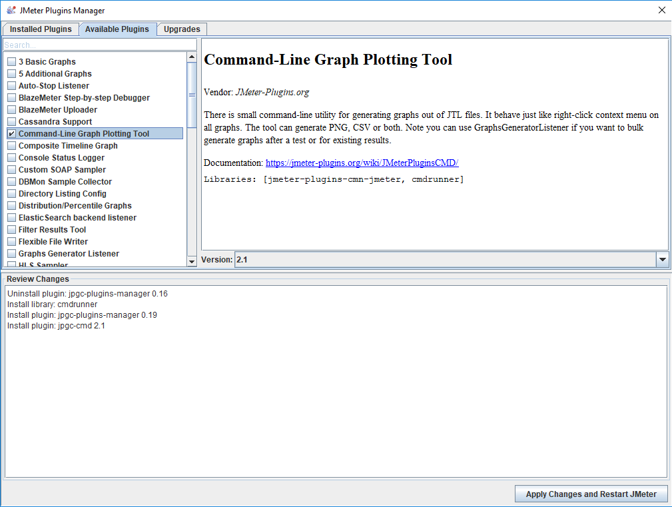This screenshot has height=507, width=672.
Task: Click the plugin list scroll up arrow
Action: coord(192,57)
